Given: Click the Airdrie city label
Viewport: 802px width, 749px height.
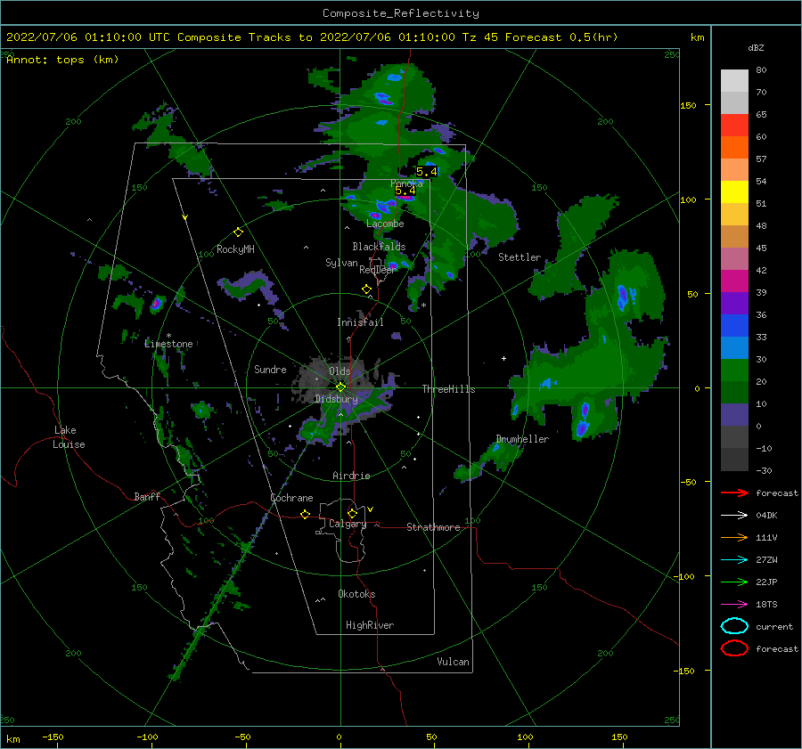Looking at the screenshot, I should click(351, 476).
